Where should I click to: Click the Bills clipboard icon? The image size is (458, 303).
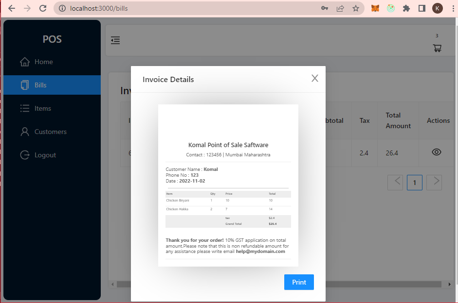[x=24, y=84]
